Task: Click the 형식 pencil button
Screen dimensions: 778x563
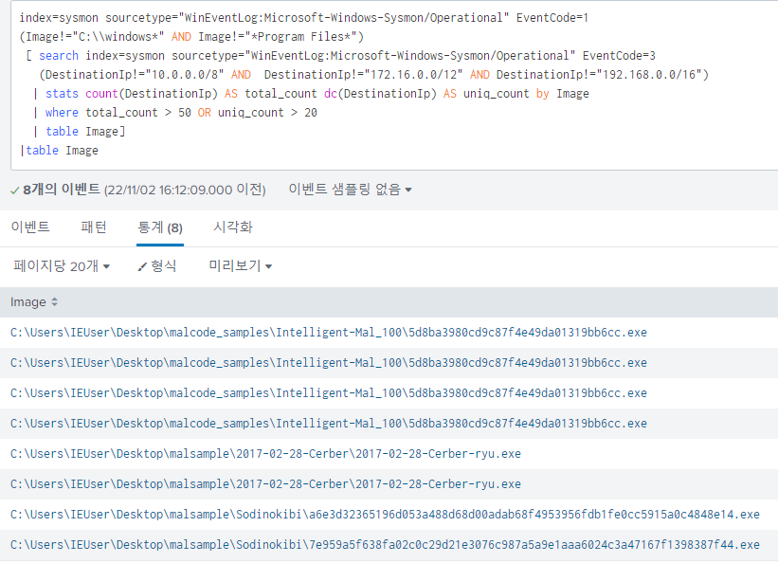Action: (x=156, y=266)
